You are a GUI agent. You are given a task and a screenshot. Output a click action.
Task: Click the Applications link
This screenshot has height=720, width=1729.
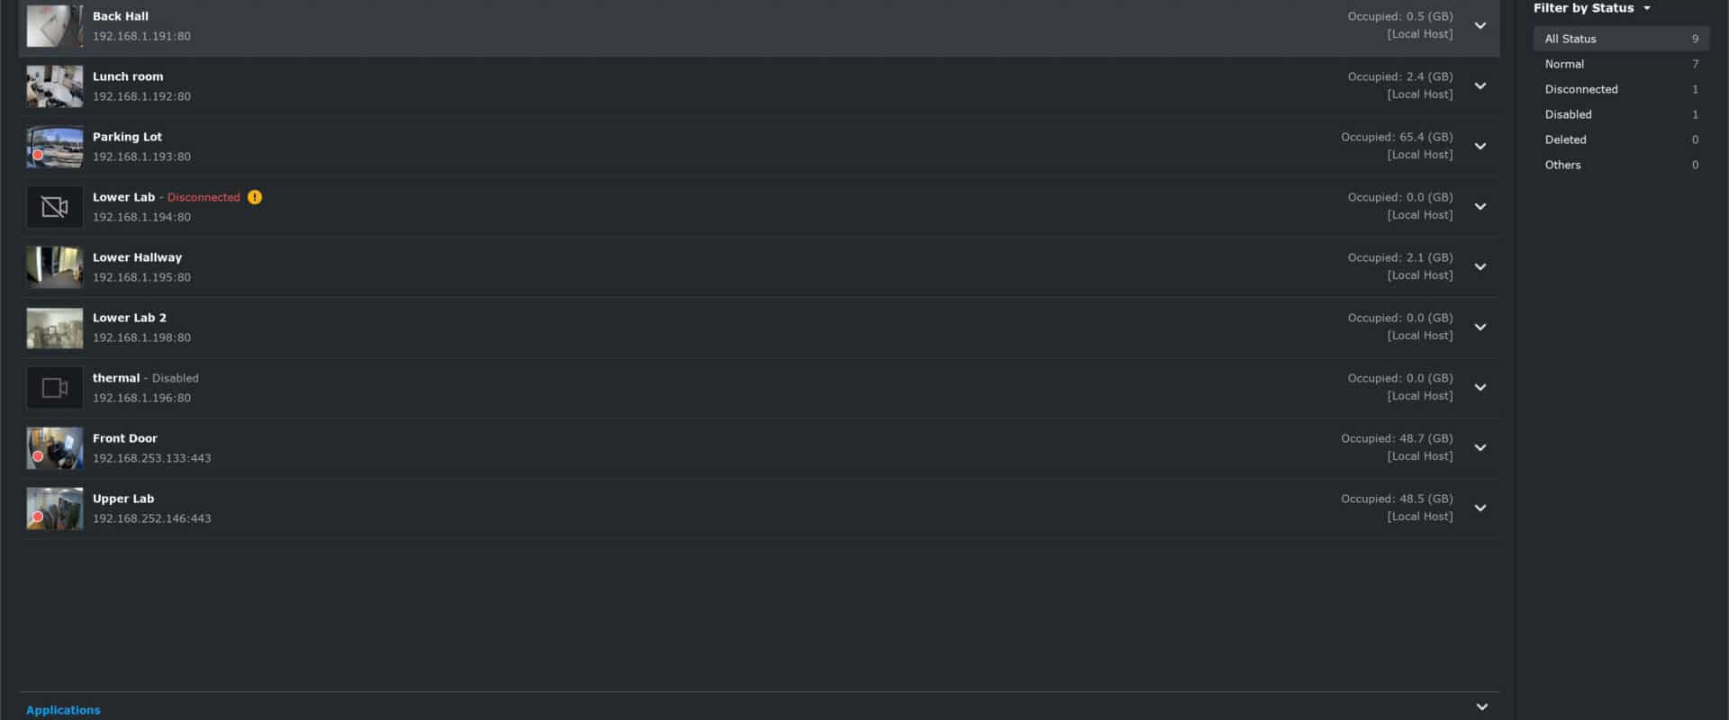[x=63, y=710]
